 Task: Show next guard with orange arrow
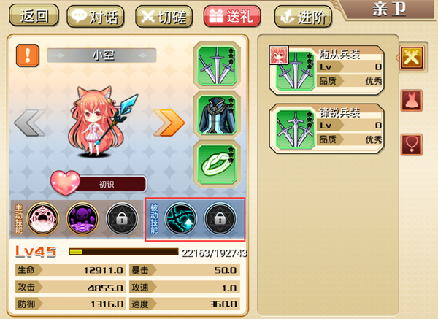pos(169,123)
